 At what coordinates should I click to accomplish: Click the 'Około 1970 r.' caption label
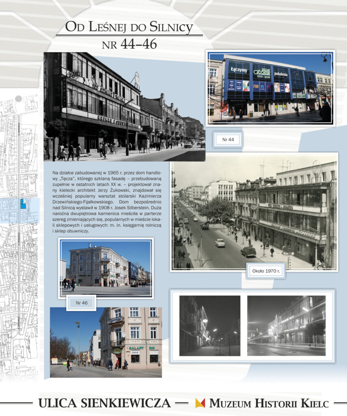[x=266, y=271]
